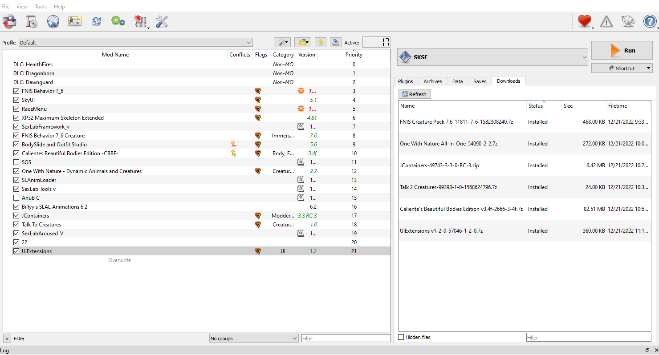Switch to the Saves tab

[480, 81]
